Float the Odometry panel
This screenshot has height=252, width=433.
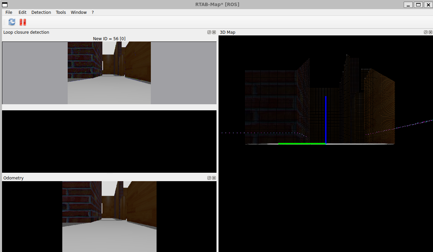(x=209, y=178)
